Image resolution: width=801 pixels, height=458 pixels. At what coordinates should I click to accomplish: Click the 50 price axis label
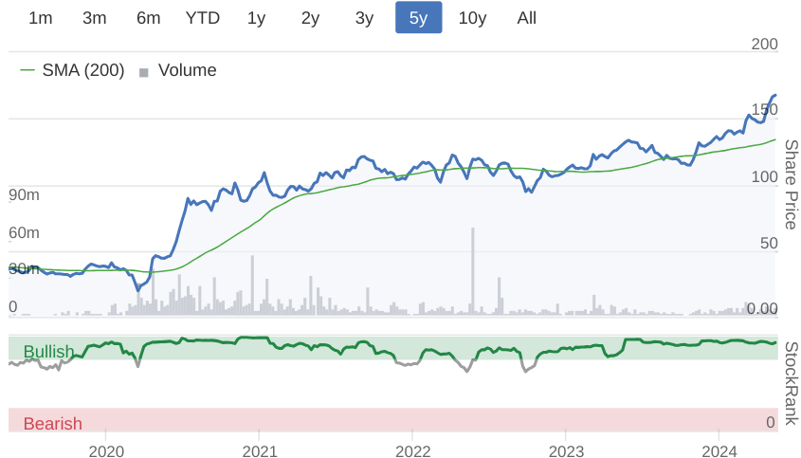tap(769, 243)
